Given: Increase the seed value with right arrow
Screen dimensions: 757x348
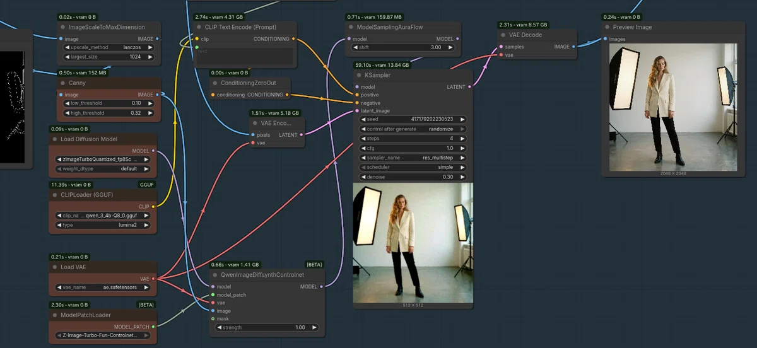Looking at the screenshot, I should coord(462,119).
